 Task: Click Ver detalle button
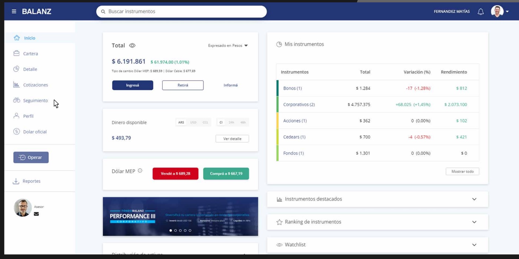[232, 139]
